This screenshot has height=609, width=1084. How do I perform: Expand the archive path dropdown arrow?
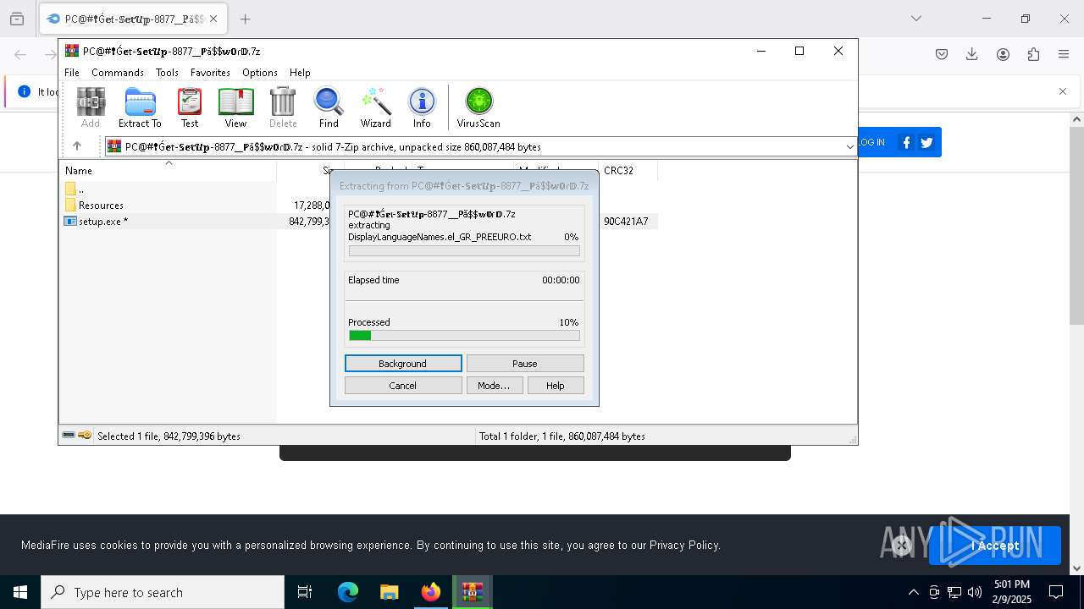pyautogui.click(x=849, y=147)
